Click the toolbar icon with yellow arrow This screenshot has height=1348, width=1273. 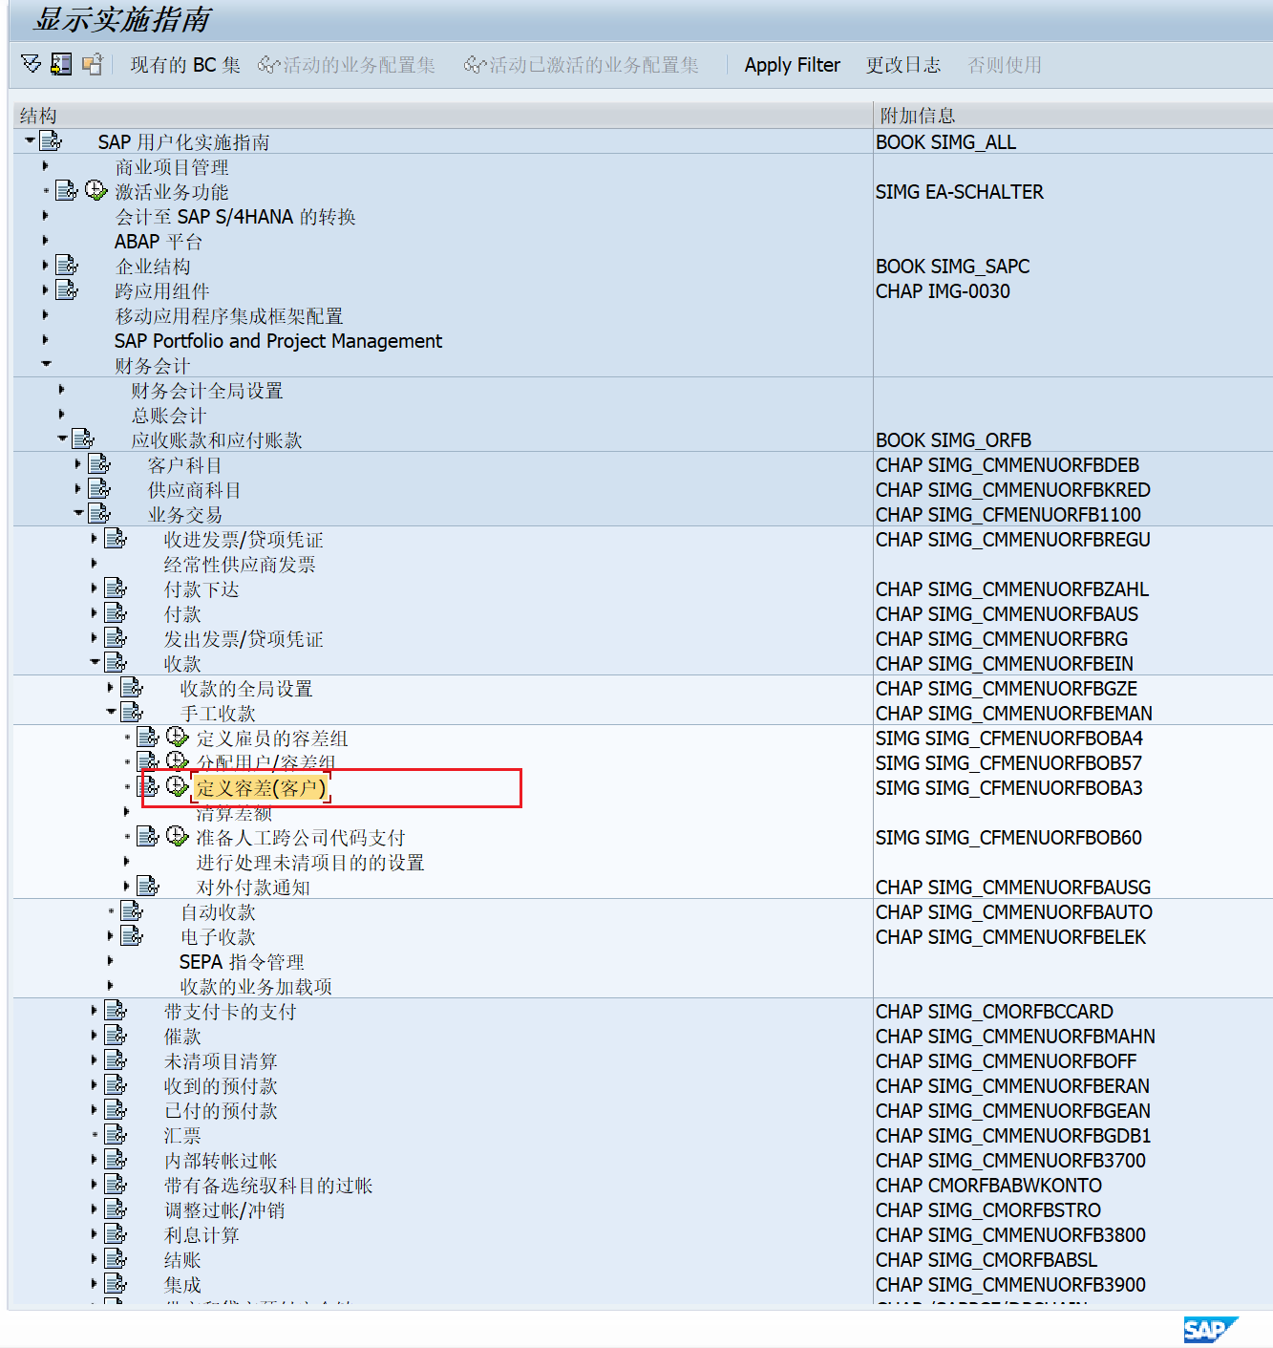click(61, 64)
